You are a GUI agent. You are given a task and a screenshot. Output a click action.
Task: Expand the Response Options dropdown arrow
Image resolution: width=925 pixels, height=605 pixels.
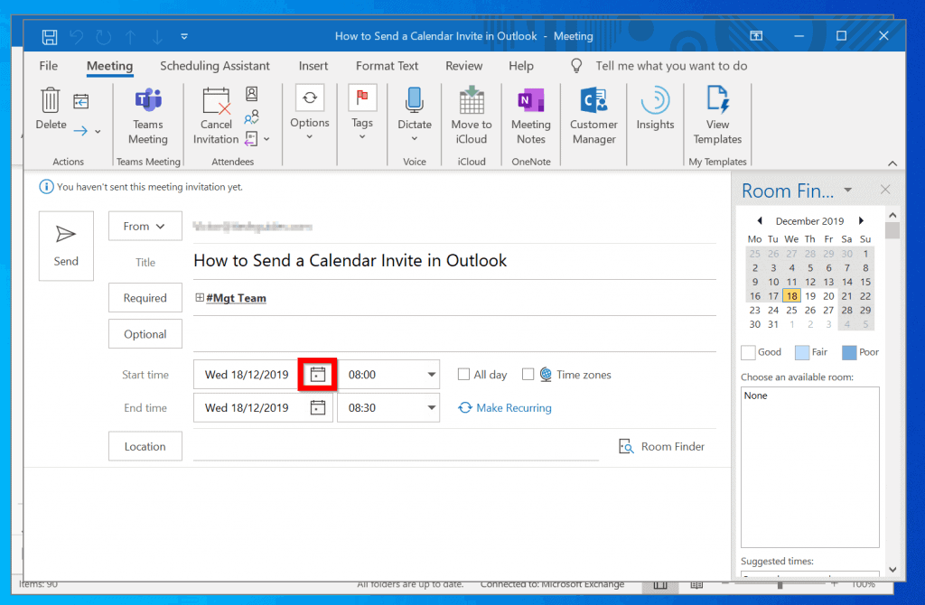(266, 139)
